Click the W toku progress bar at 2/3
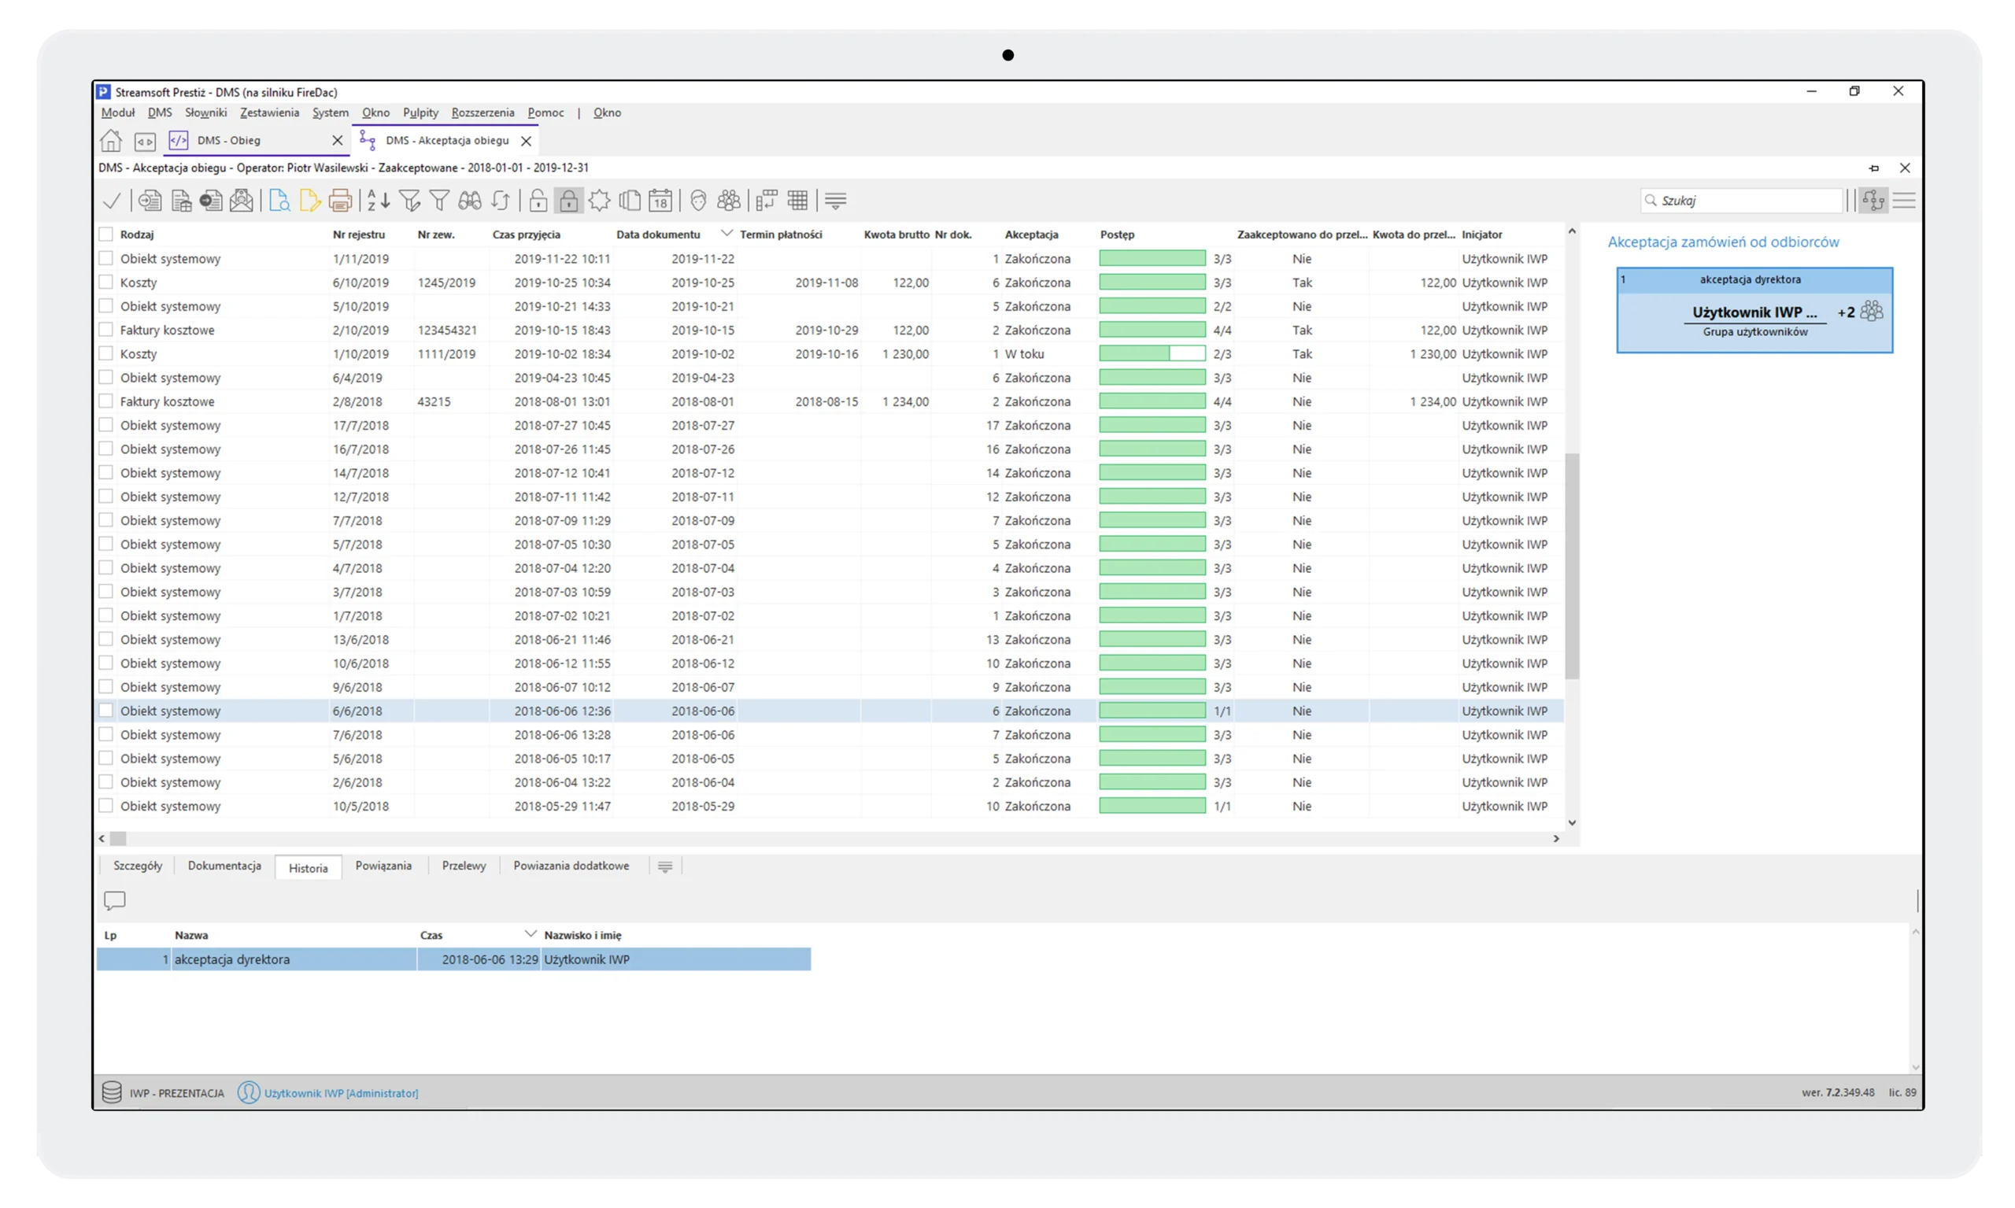The width and height of the screenshot is (2015, 1208). coord(1152,354)
